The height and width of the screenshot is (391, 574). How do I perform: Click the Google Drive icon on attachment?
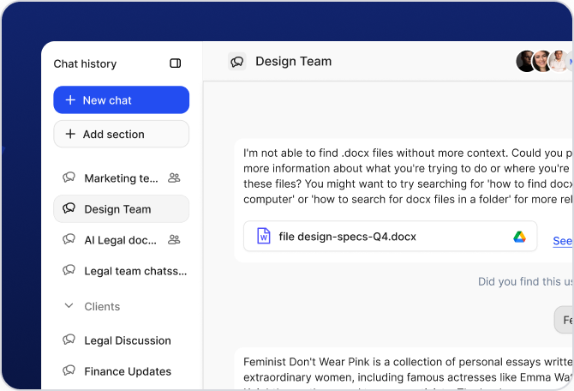519,237
